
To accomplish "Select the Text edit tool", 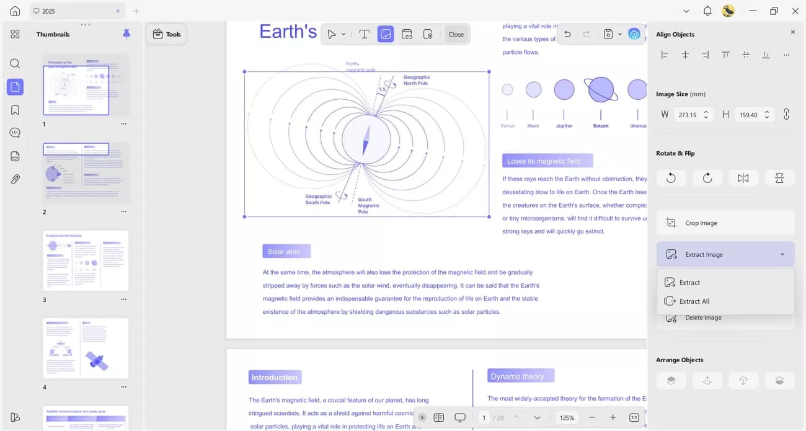I will point(365,34).
